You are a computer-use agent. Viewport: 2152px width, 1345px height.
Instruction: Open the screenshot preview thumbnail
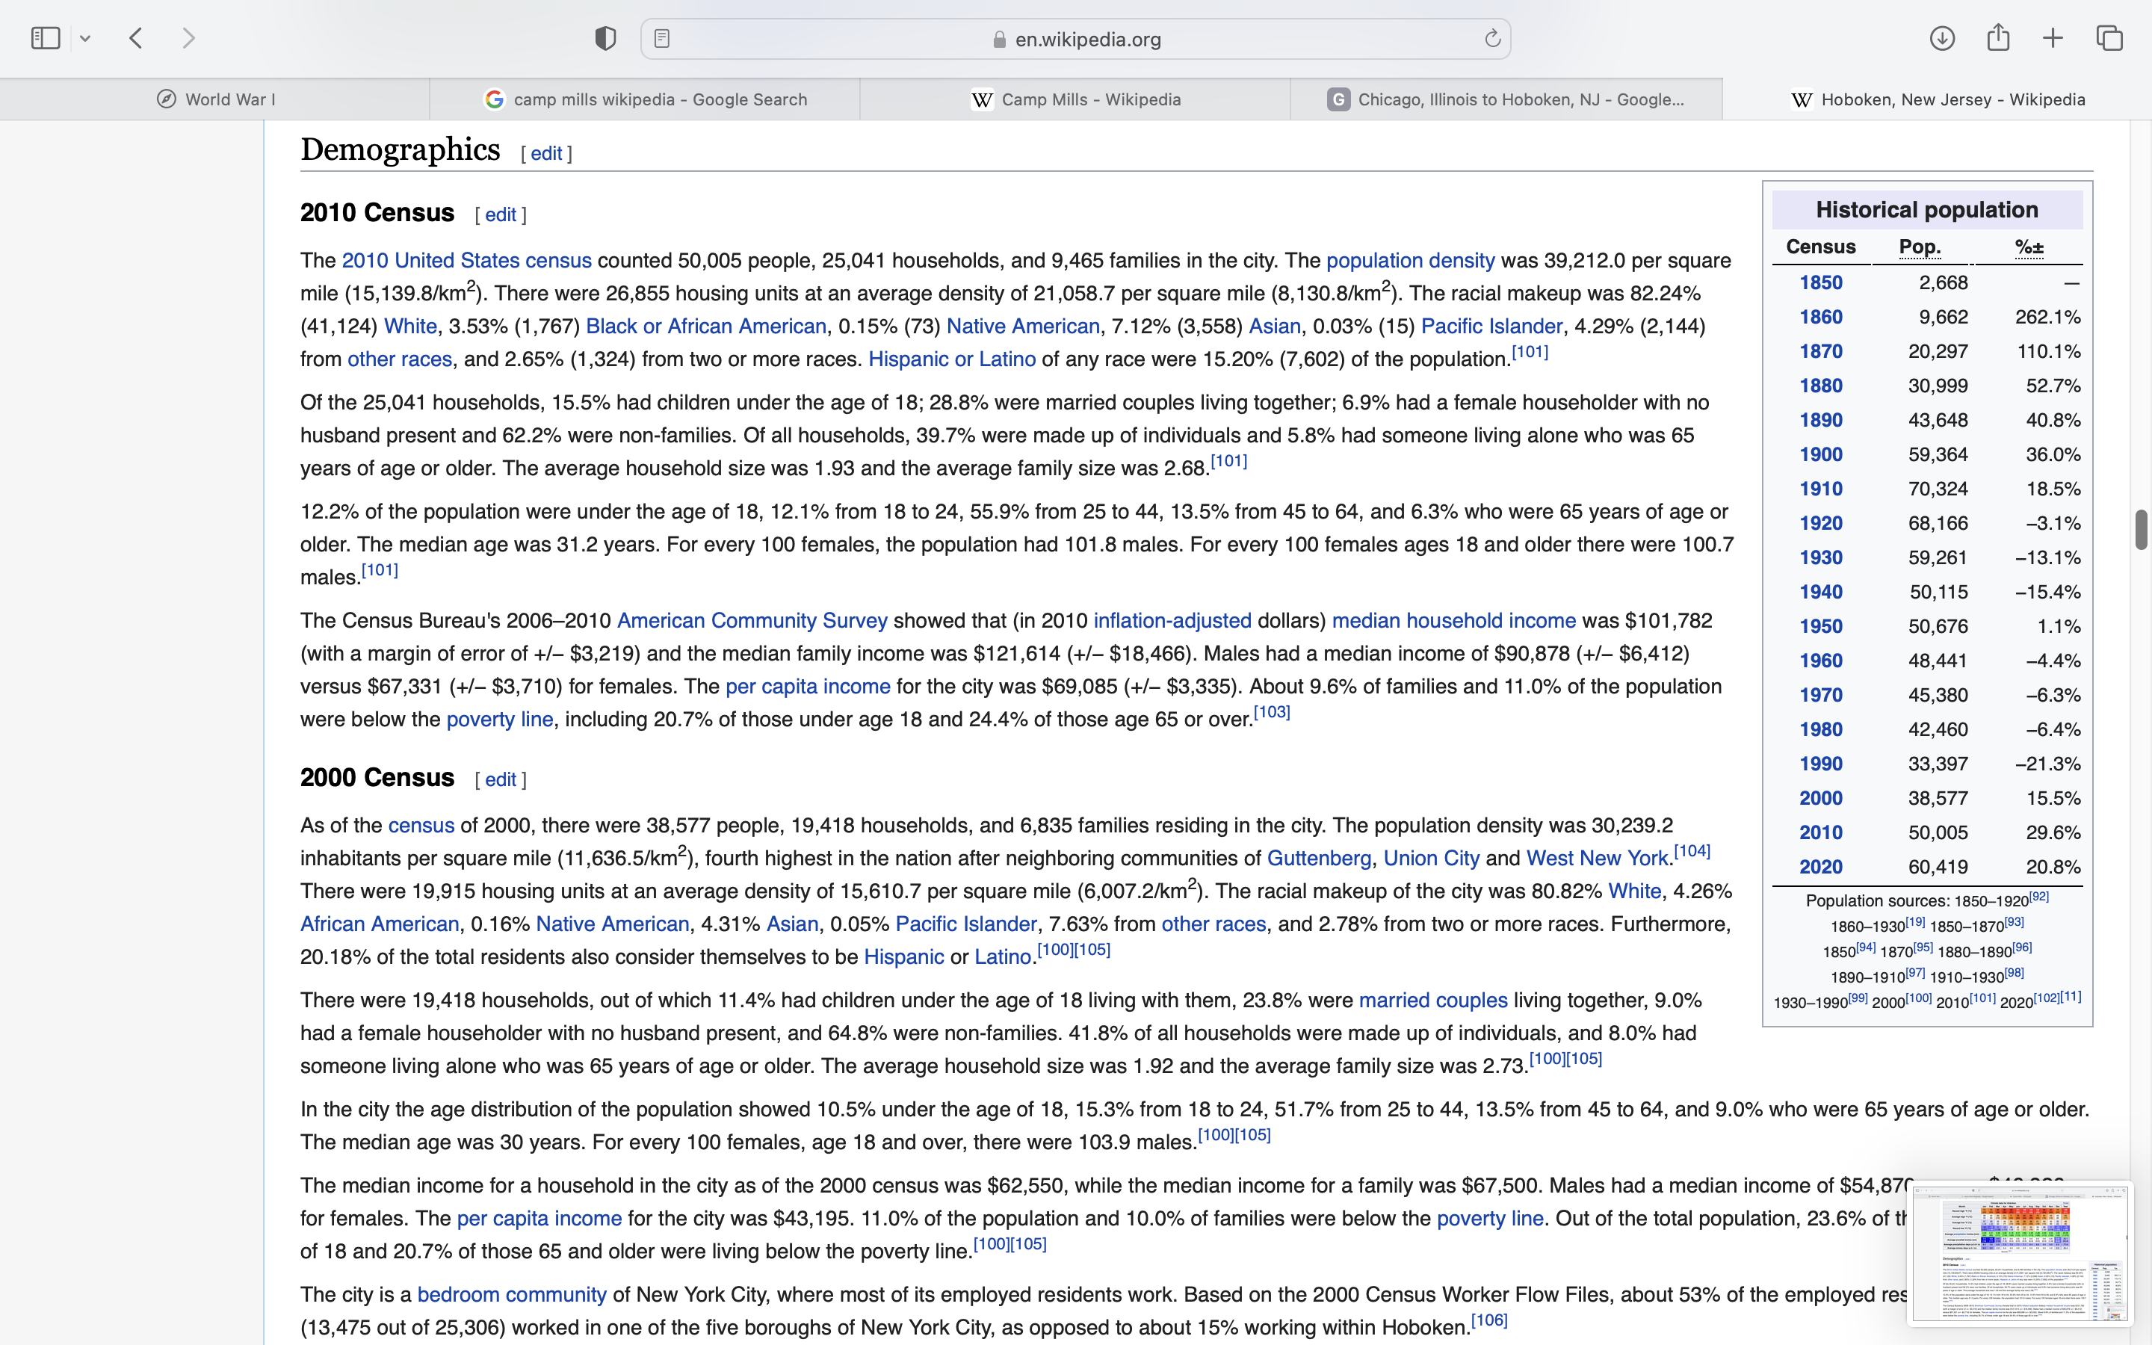[2020, 1252]
